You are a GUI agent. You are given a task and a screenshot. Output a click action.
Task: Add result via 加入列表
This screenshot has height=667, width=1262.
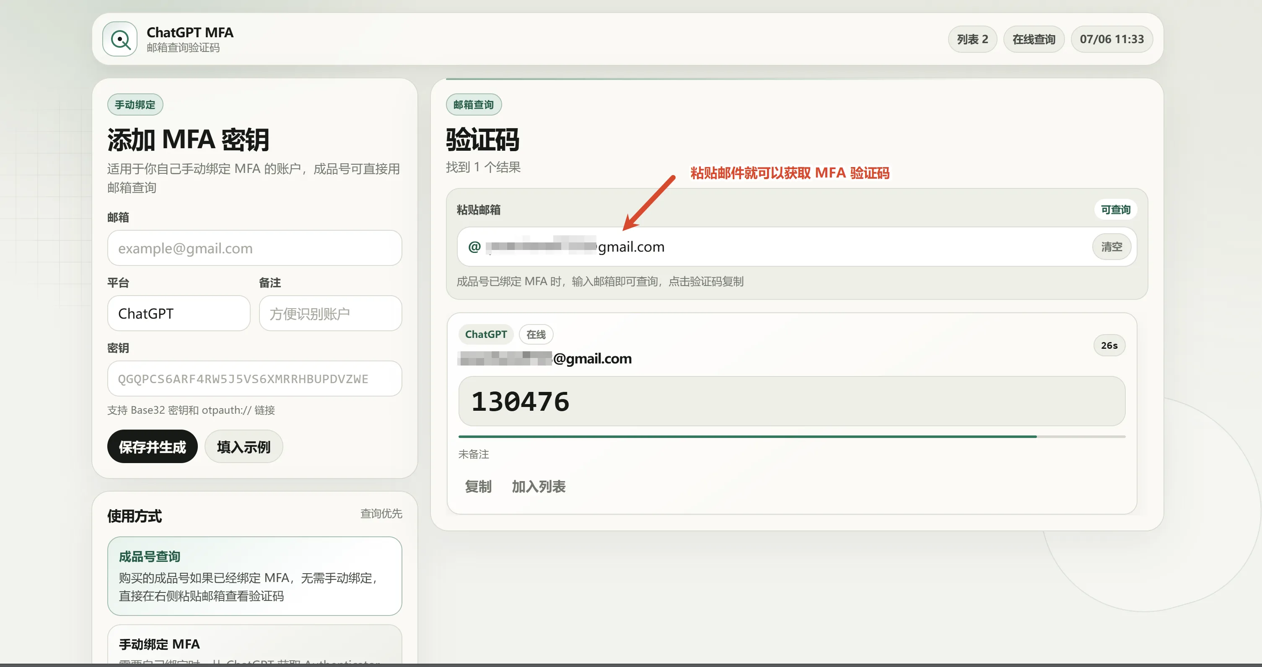(539, 487)
